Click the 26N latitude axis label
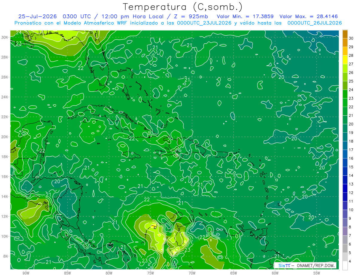The width and height of the screenshot is (359, 277). point(4,77)
